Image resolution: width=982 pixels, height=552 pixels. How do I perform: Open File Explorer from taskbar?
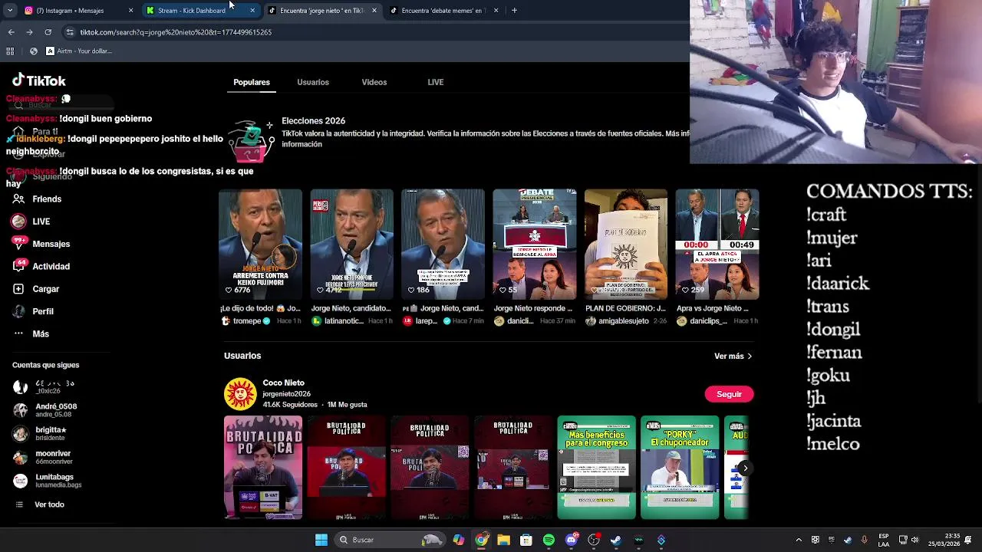coord(503,540)
